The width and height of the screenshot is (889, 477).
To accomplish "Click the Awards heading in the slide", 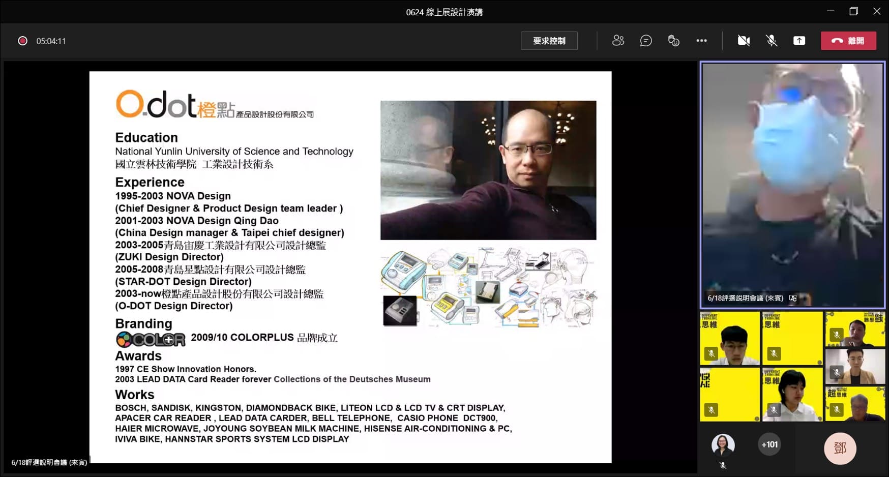I will click(138, 356).
